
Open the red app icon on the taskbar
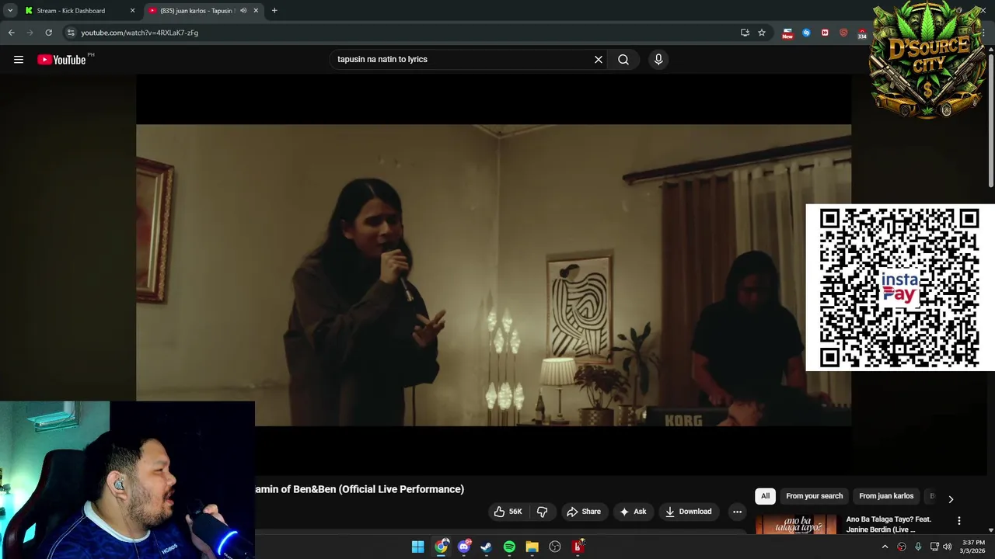click(578, 547)
